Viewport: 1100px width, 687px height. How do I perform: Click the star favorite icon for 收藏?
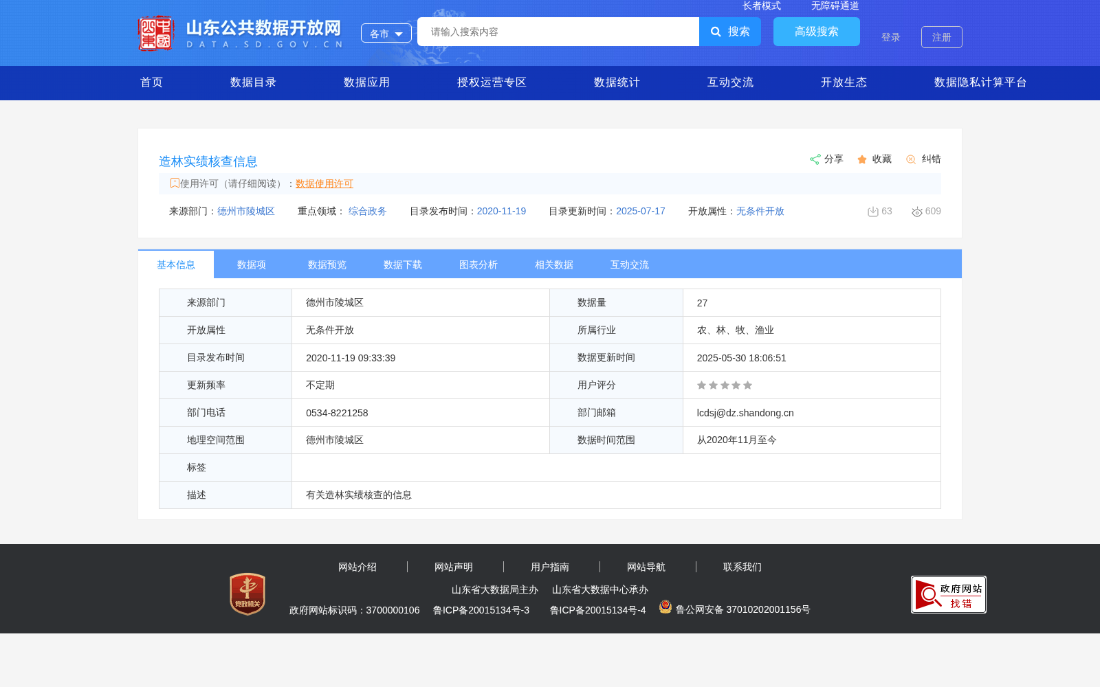coord(862,159)
